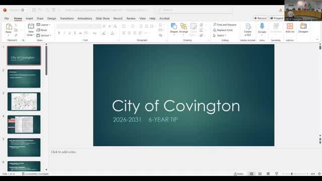Click the font color A swatch
This screenshot has height=181, width=322.
point(112,33)
